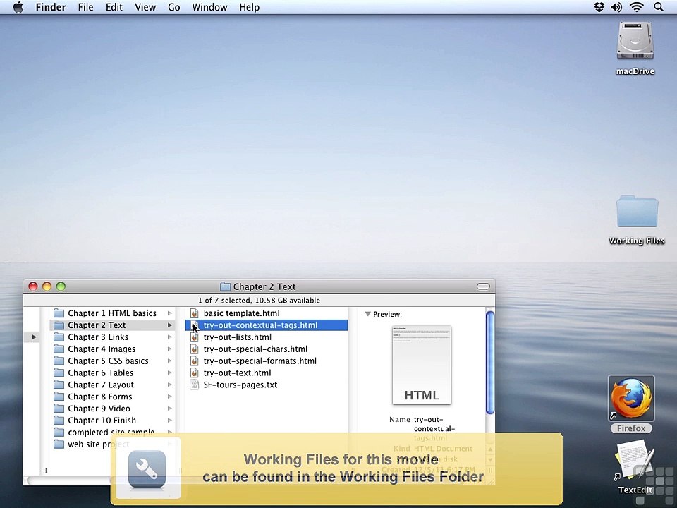Expand column arrow at left edge
The height and width of the screenshot is (508, 677).
[x=34, y=337]
